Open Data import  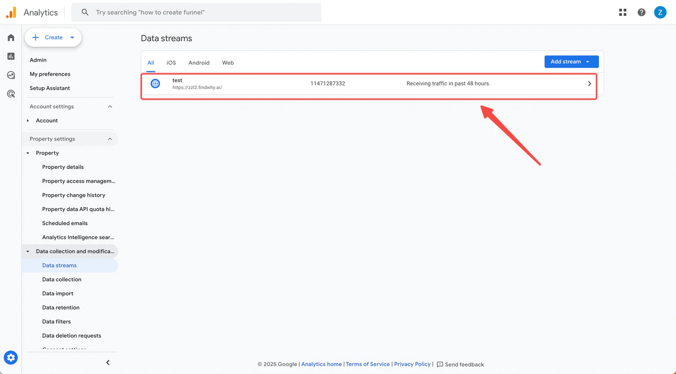[x=58, y=293]
